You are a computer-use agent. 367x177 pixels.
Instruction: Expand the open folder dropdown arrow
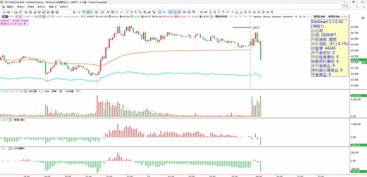[x=12, y=12]
